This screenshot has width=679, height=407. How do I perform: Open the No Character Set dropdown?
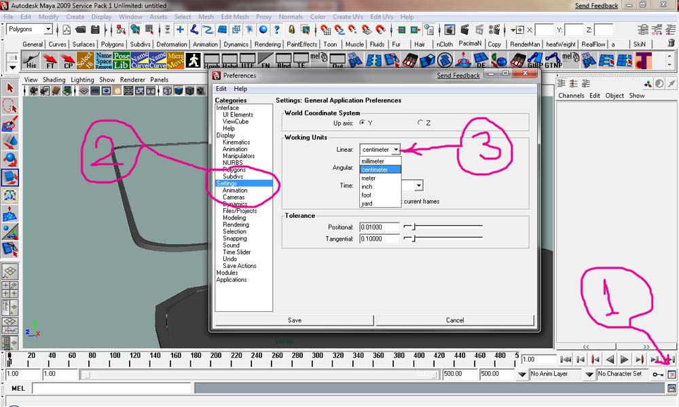[x=589, y=374]
